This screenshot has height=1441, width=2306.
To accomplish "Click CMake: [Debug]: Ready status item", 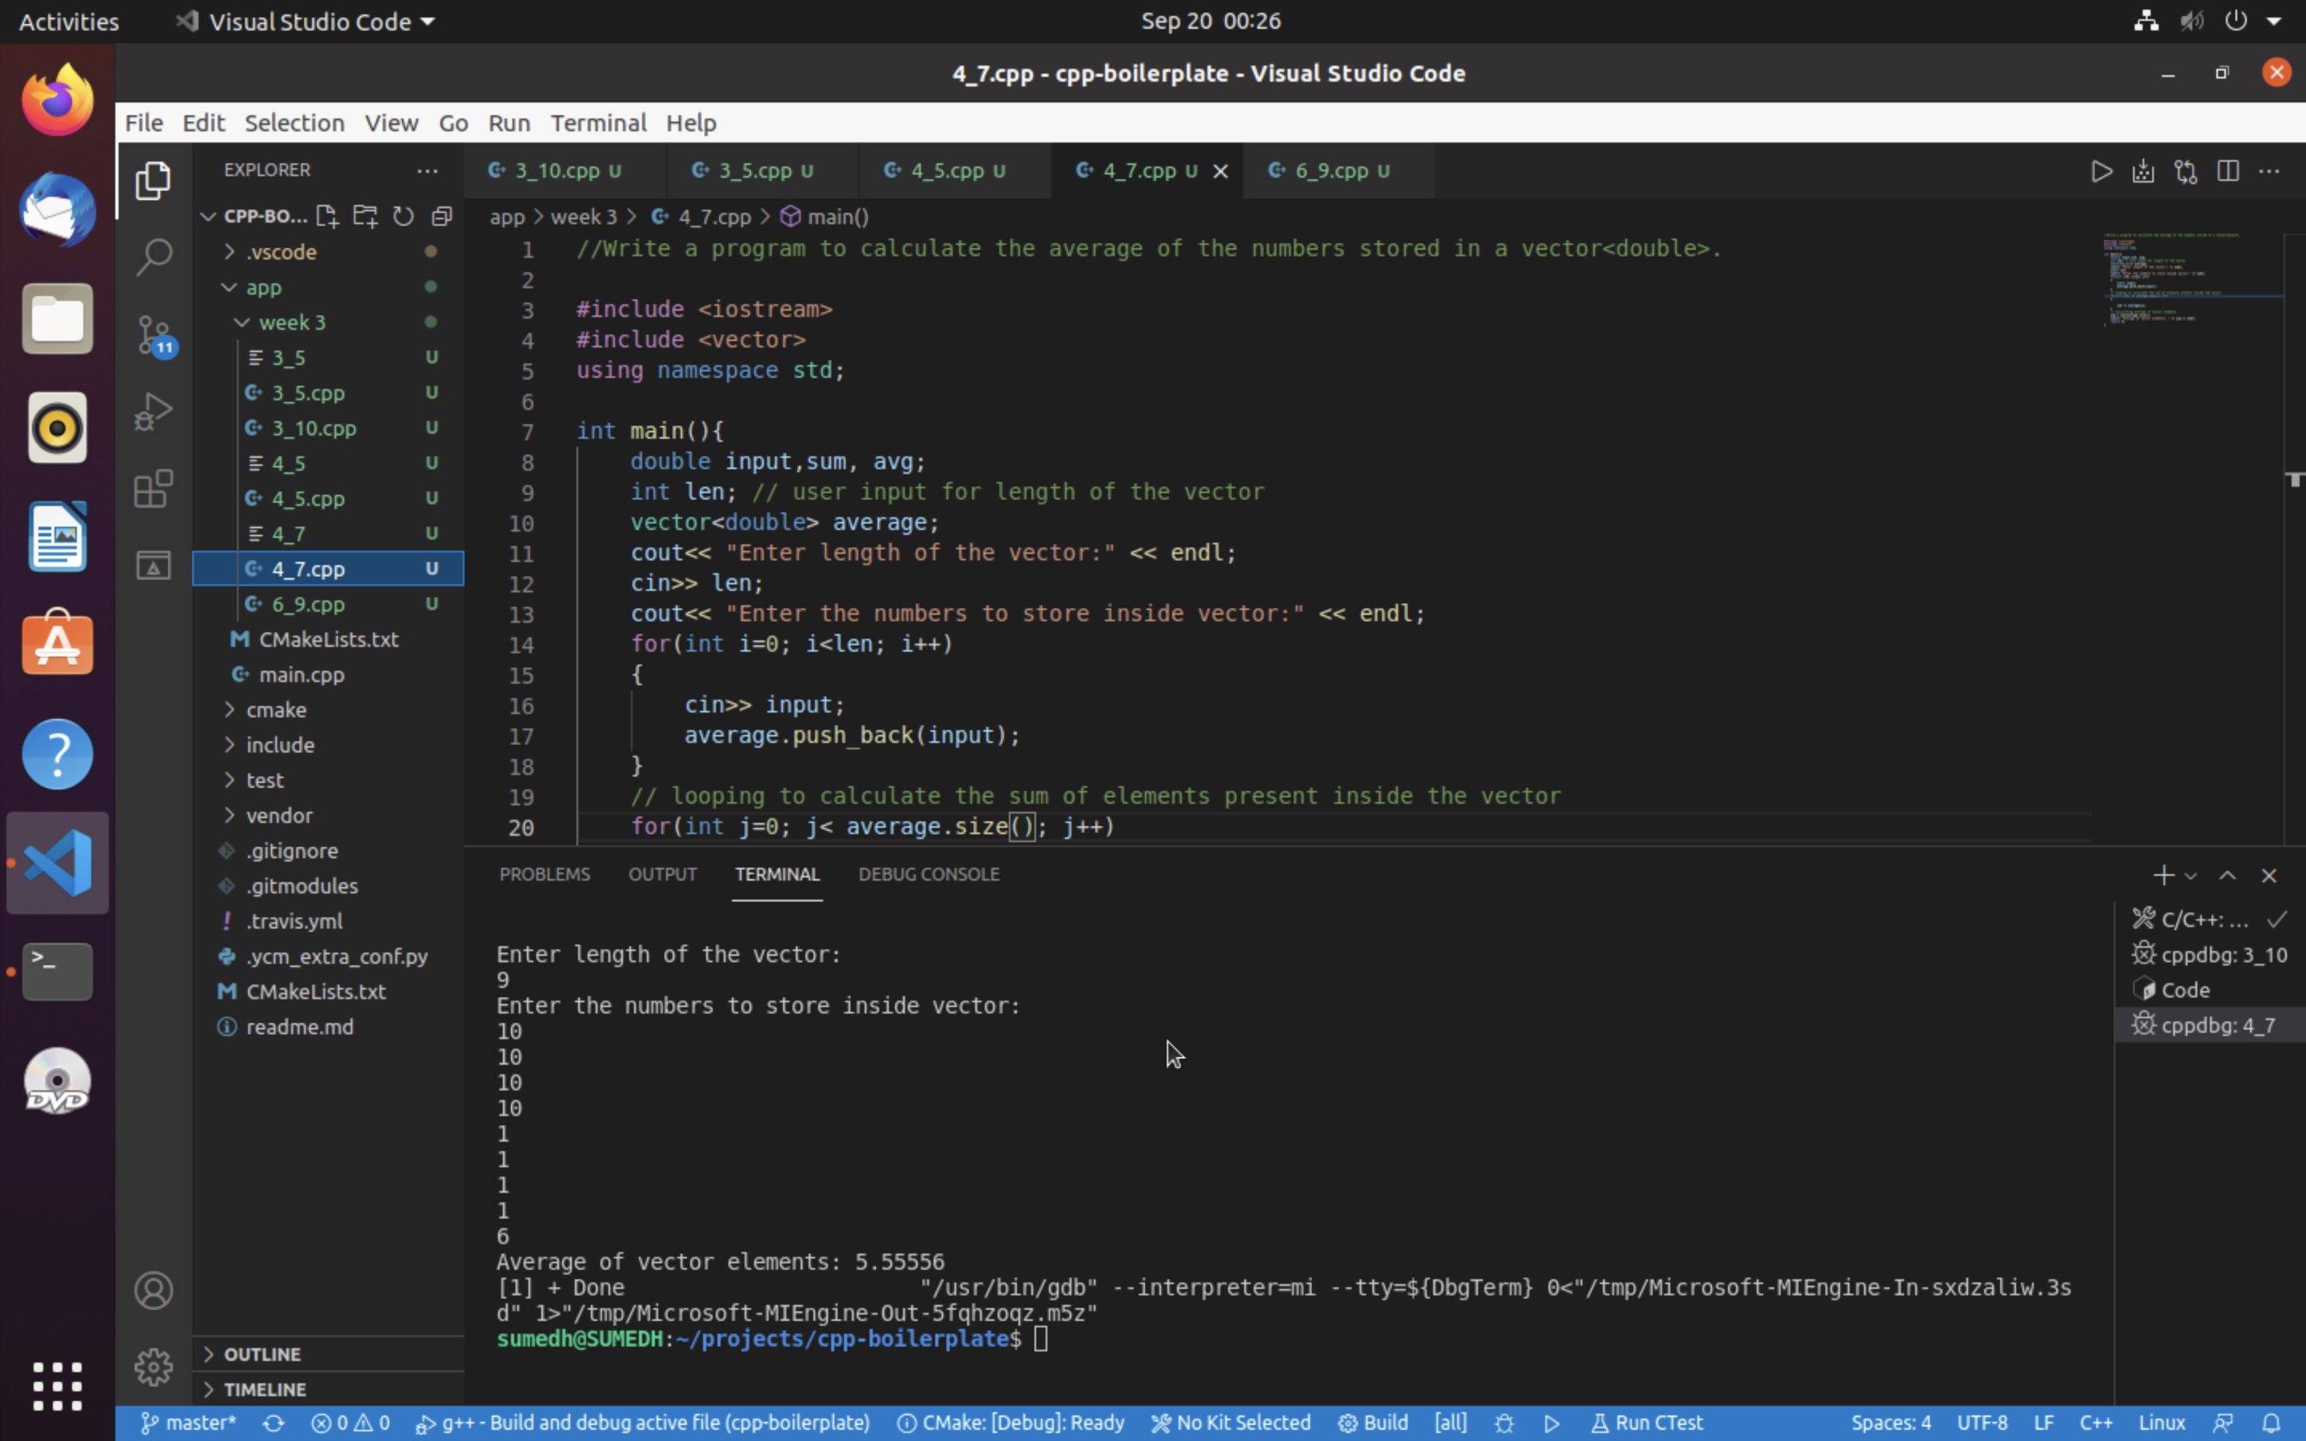I will click(x=1011, y=1423).
